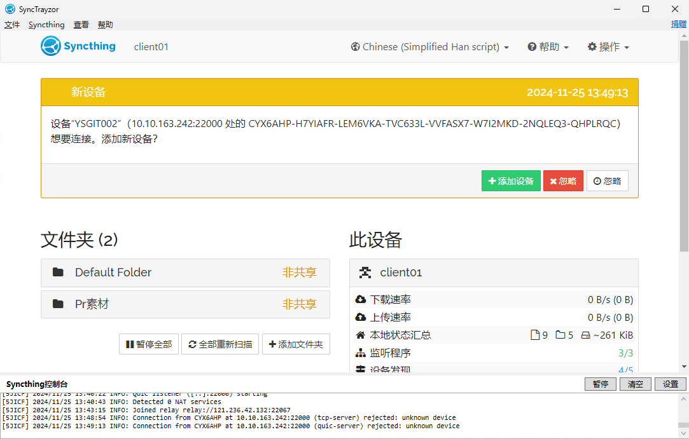Screen dimensions: 689x439
Task: Click the 非共享 status of Default Folder
Action: click(299, 272)
